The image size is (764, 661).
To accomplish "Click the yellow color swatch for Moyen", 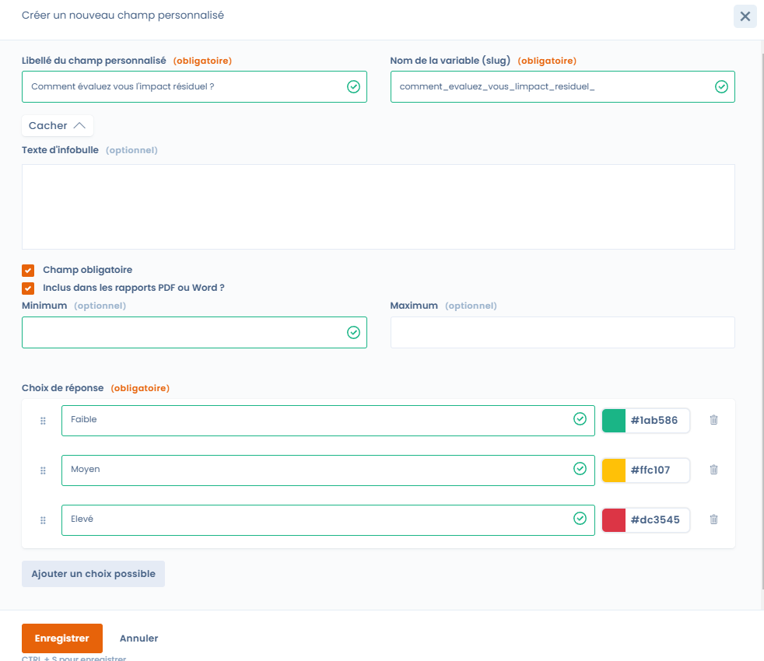I will [614, 470].
